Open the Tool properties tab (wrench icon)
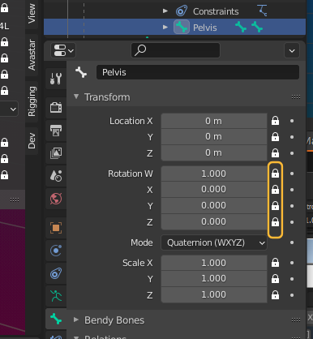Viewport: 313px width, 339px height. [56, 79]
